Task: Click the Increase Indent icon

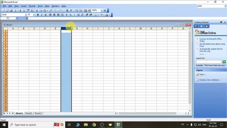Action: (x=91, y=15)
